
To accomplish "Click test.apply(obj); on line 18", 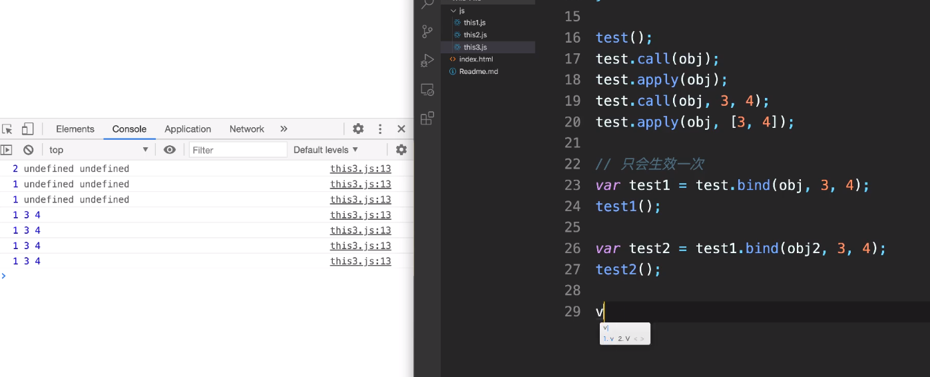I will coord(662,80).
